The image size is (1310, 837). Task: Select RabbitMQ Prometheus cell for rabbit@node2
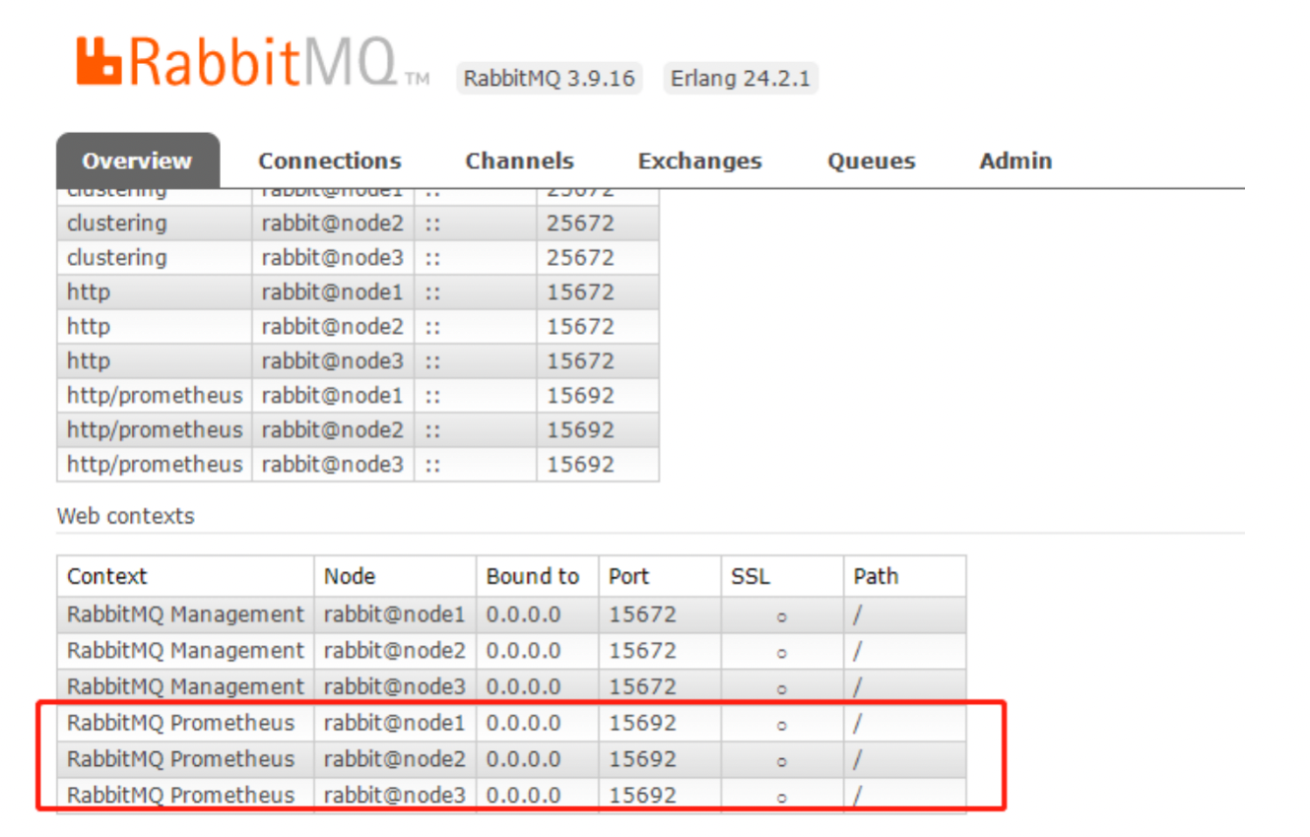click(186, 759)
